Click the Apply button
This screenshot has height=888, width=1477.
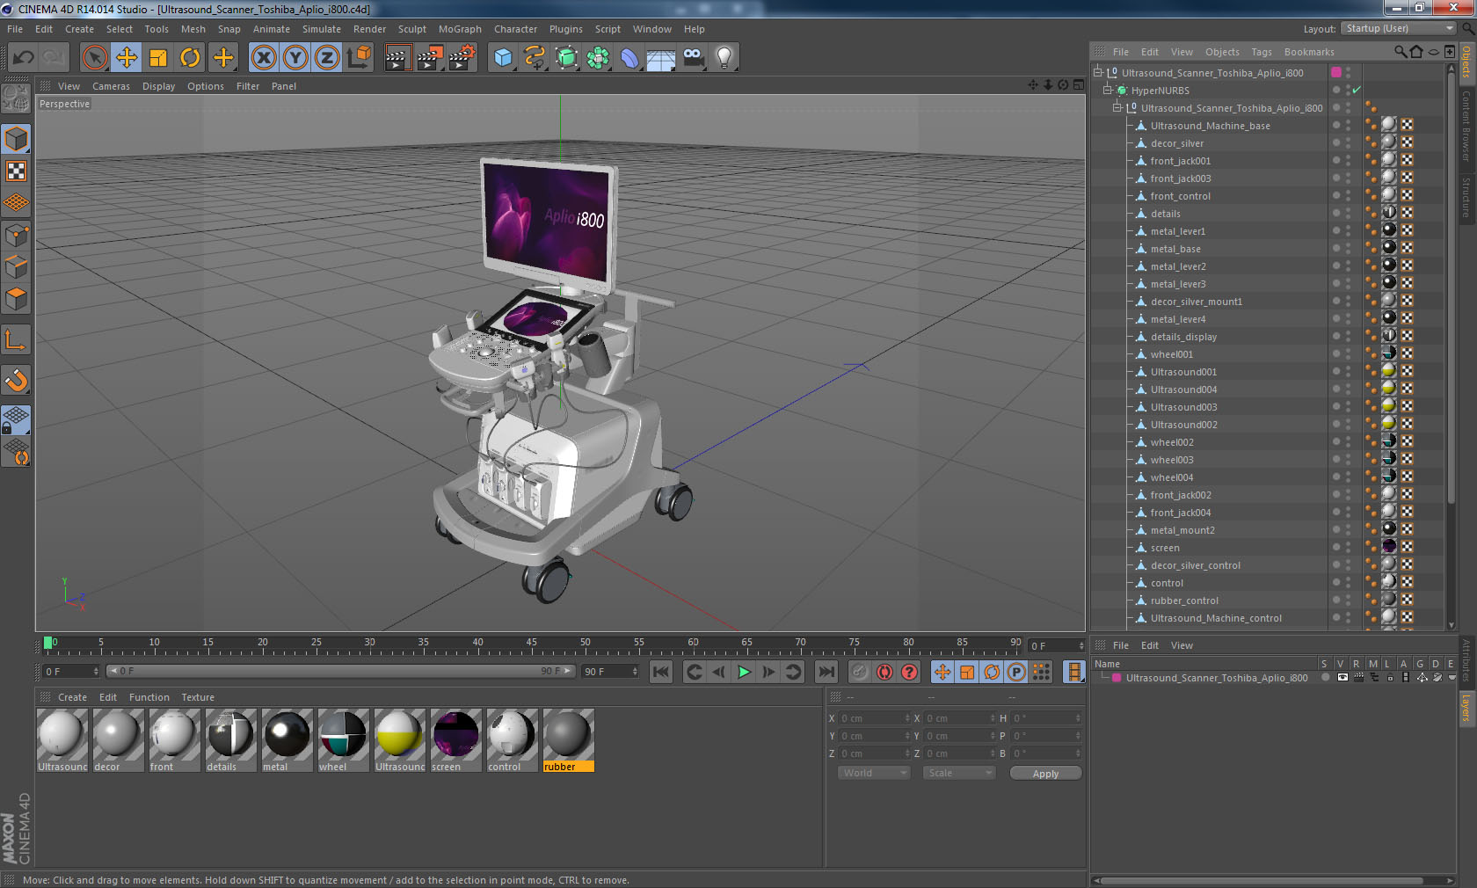[1045, 774]
